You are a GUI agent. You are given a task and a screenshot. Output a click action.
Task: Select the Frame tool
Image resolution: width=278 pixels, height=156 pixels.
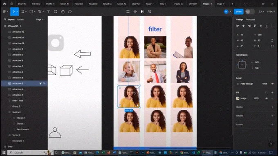click(x=23, y=11)
